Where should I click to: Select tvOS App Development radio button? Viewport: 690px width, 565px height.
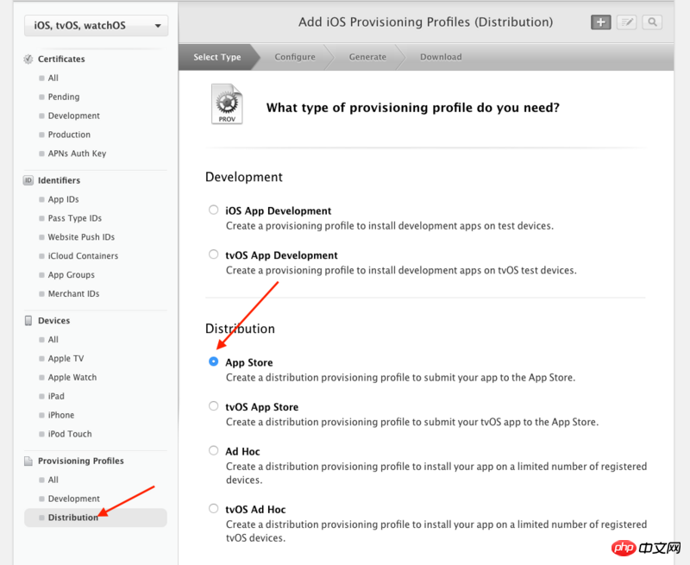click(213, 254)
